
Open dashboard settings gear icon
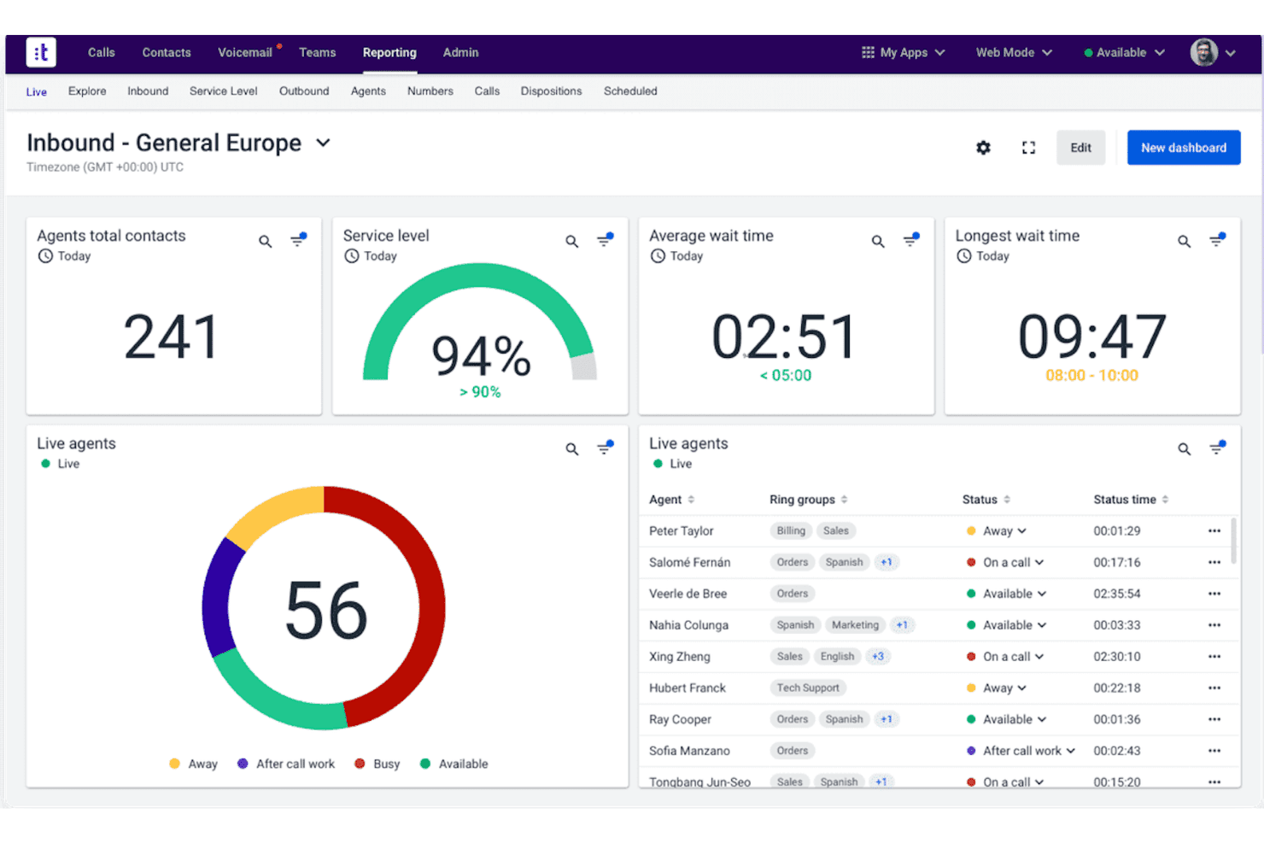[983, 148]
